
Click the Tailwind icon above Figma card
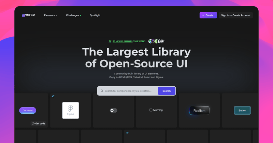(x=53, y=96)
